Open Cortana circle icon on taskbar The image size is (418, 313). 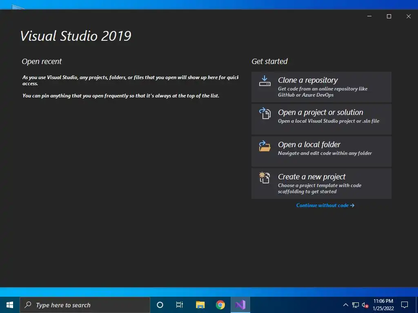coord(160,305)
